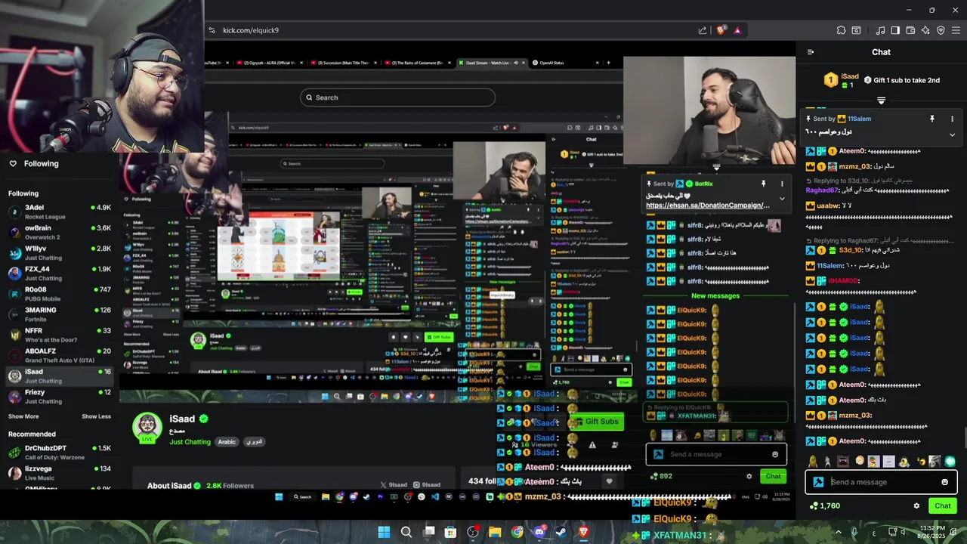967x544 pixels.
Task: Open the media control music note icon
Action: point(880,30)
